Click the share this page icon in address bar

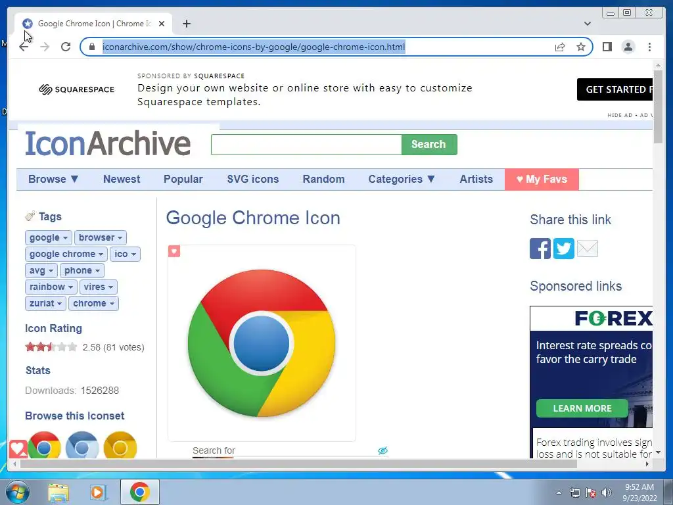pyautogui.click(x=560, y=47)
